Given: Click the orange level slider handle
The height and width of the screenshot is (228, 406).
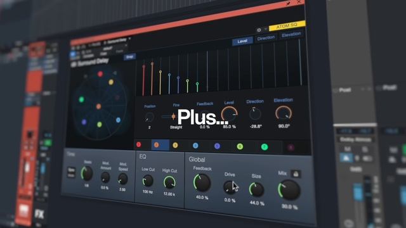Looking at the screenshot, I should [152, 63].
